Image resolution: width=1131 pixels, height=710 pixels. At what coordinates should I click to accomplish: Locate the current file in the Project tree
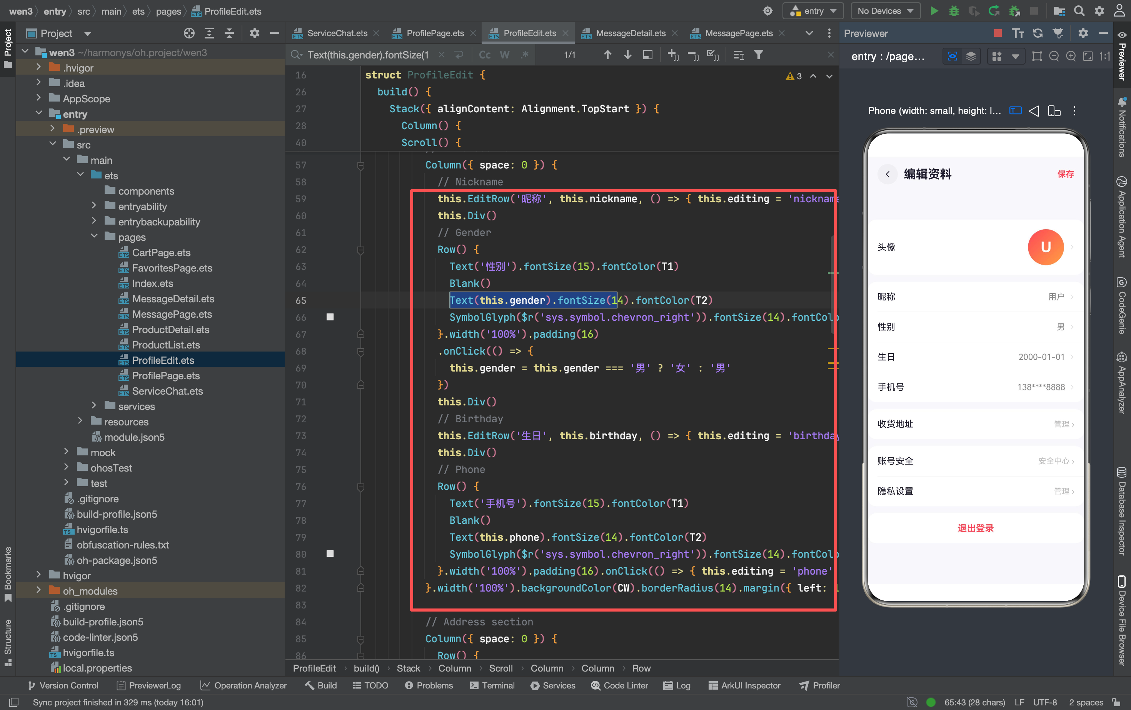click(x=189, y=33)
